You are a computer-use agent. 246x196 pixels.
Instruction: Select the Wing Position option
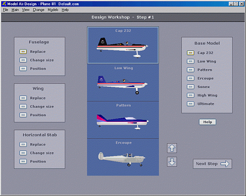[23, 115]
